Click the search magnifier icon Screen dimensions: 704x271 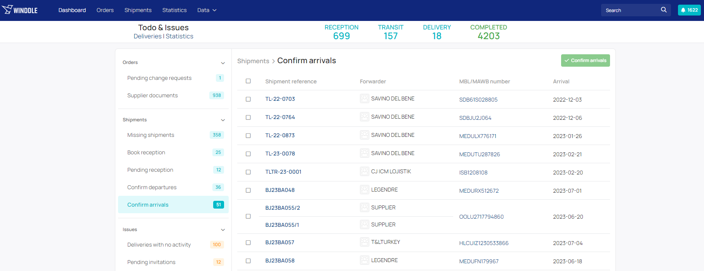(x=664, y=10)
